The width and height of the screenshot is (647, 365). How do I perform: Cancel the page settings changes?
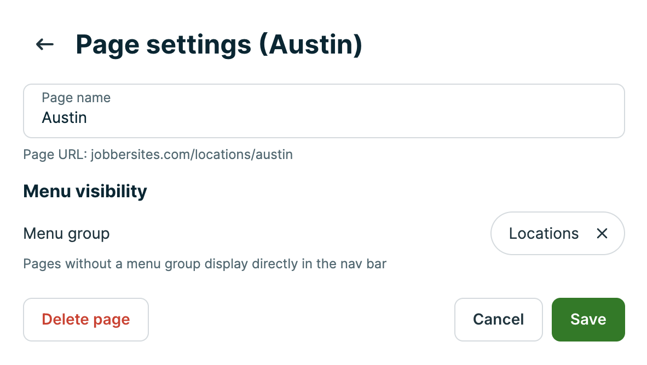(x=498, y=320)
